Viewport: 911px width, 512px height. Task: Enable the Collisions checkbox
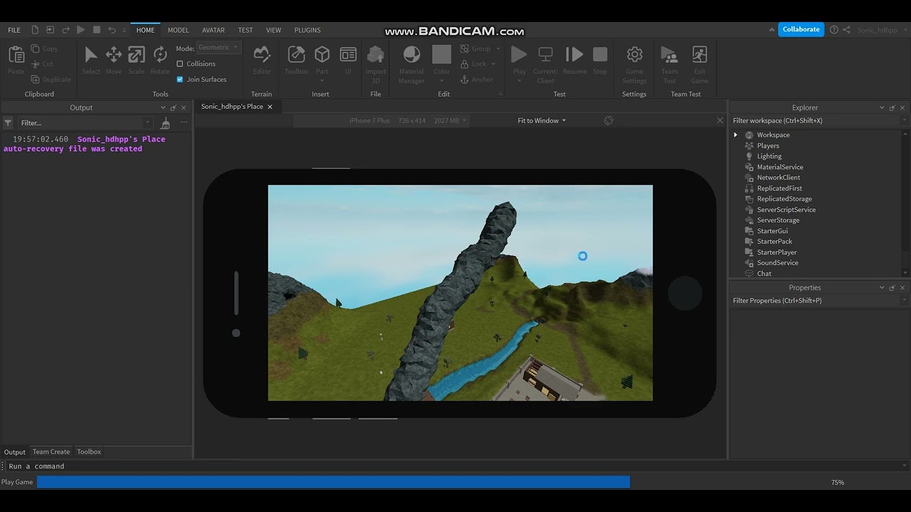pos(179,64)
